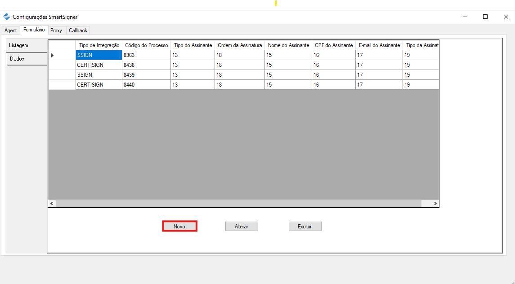Click the Código do Processo column header
This screenshot has width=515, height=284.
pyautogui.click(x=147, y=45)
